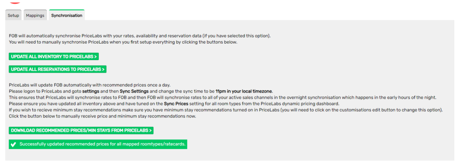456x161 pixels.
Task: Click the arrow on Update All Inventory button
Action: pos(96,57)
